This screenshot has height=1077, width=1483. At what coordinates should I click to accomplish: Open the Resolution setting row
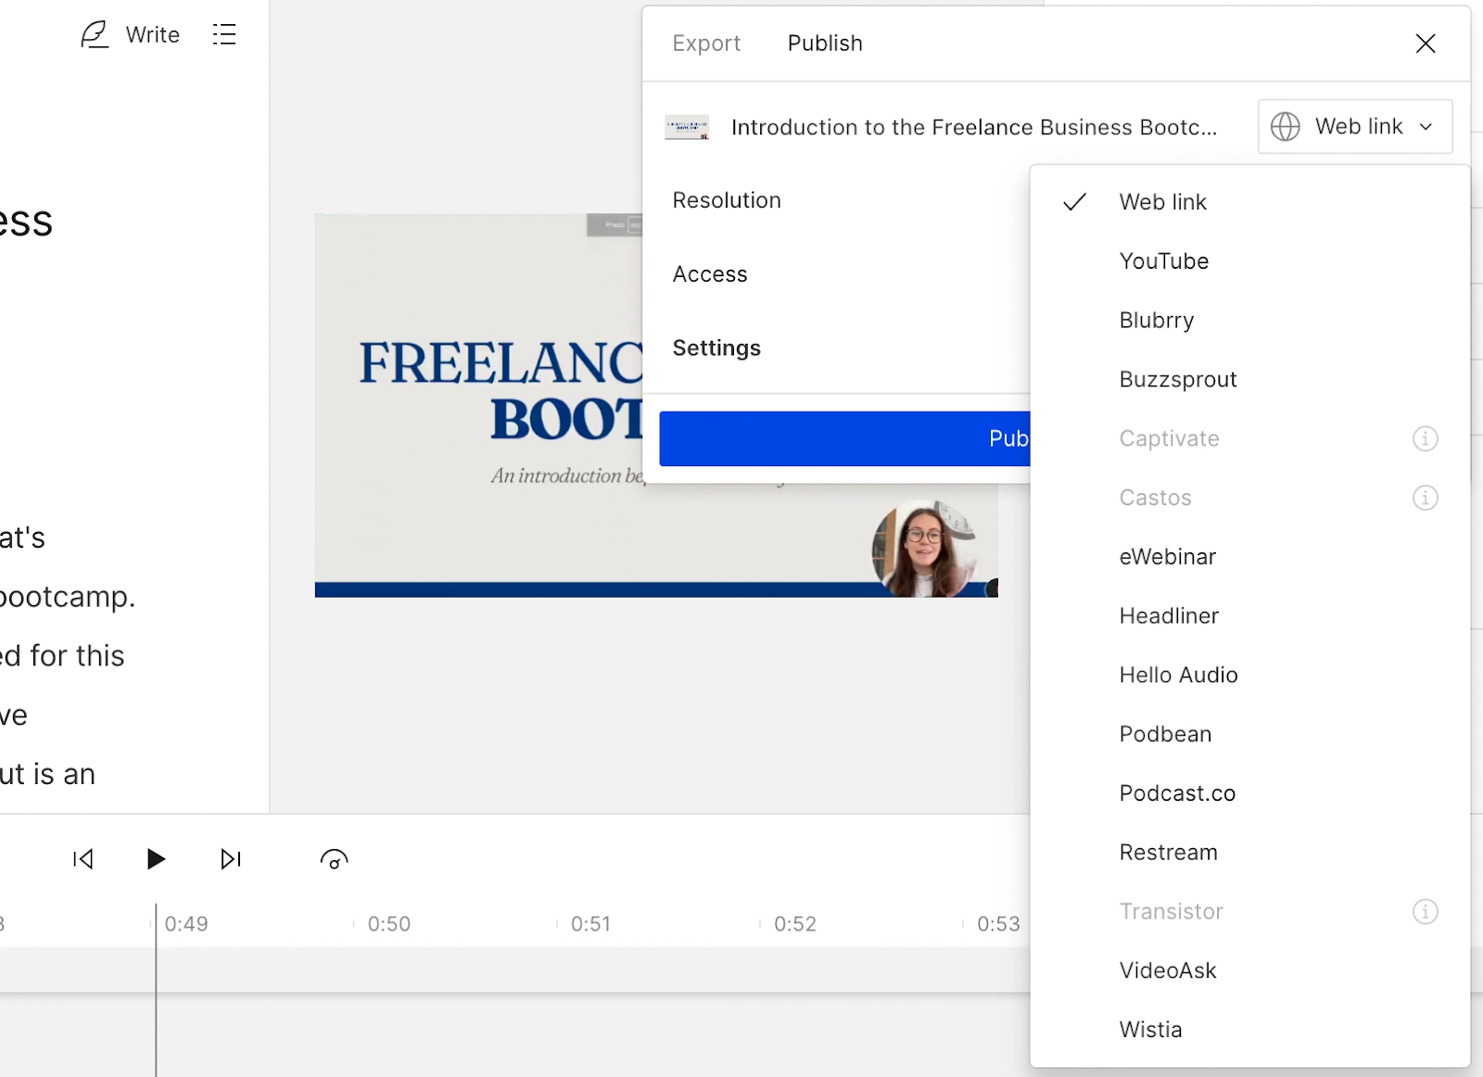tap(836, 200)
